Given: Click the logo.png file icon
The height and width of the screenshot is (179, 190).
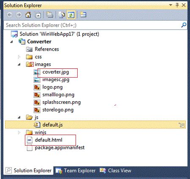Looking at the screenshot, I should (37, 87).
